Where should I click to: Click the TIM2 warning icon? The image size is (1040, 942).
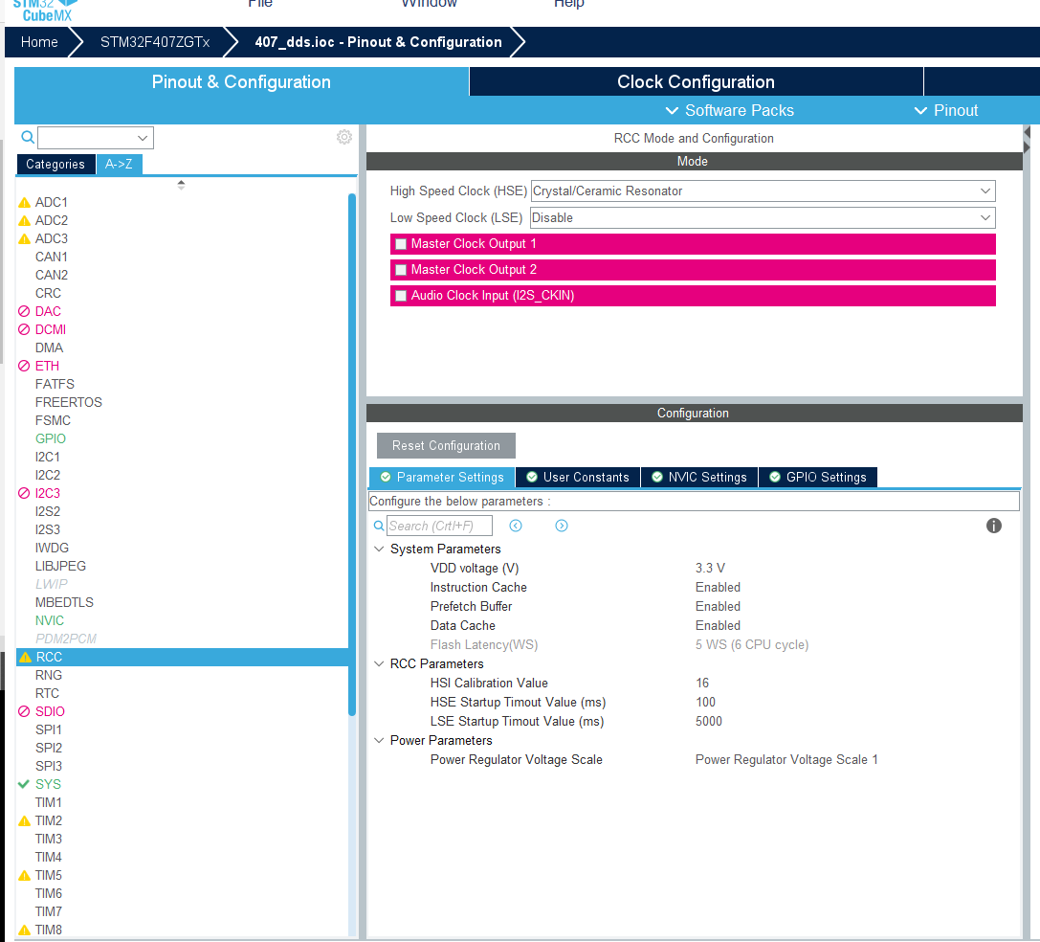[x=25, y=821]
